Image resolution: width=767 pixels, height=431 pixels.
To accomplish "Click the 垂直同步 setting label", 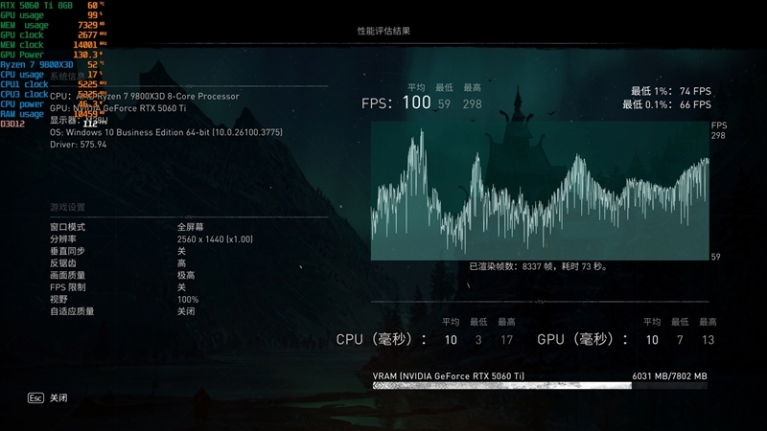I will click(x=67, y=251).
